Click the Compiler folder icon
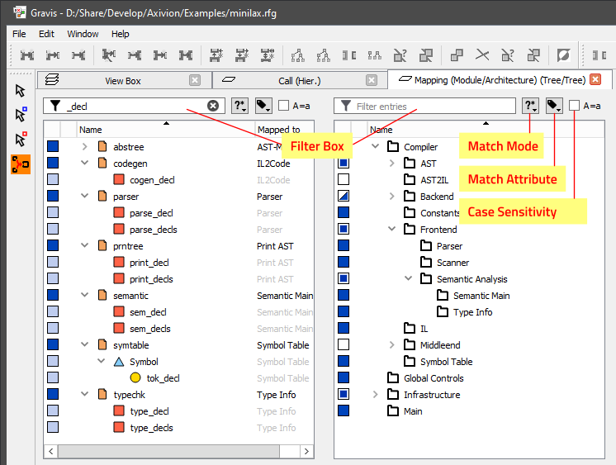Screen dimensions: 616x465 coord(393,147)
